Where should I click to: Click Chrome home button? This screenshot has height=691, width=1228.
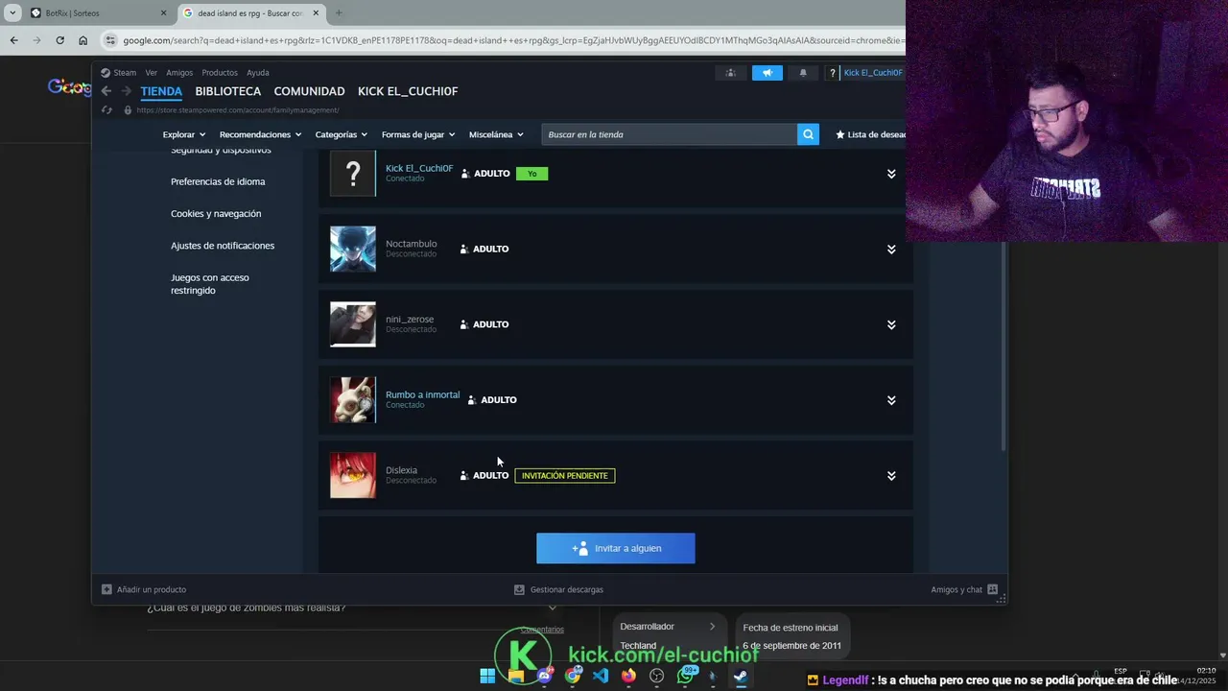[x=83, y=40]
